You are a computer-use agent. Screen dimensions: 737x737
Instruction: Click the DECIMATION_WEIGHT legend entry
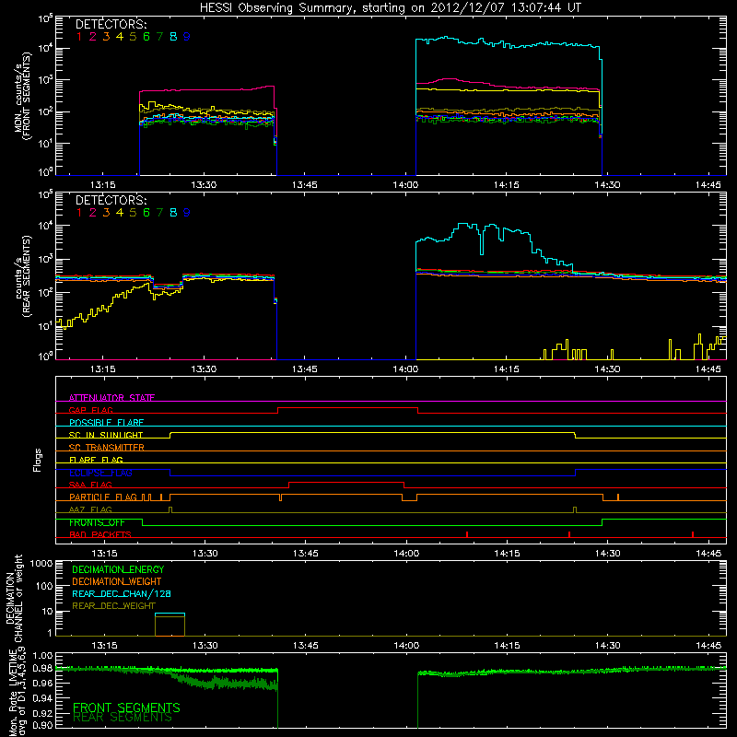117,581
